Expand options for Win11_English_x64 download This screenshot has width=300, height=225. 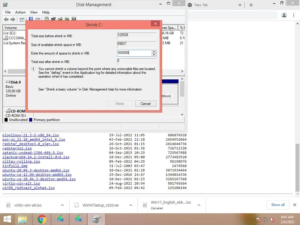point(199,205)
